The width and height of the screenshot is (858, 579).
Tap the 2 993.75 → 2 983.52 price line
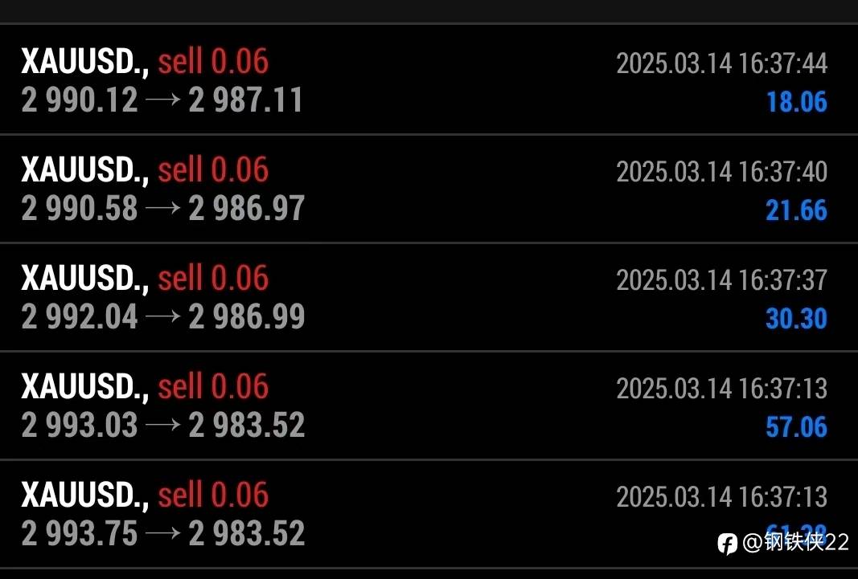[163, 534]
